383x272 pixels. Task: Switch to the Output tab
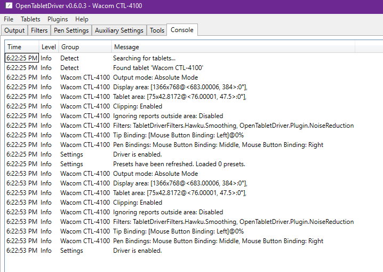(14, 30)
